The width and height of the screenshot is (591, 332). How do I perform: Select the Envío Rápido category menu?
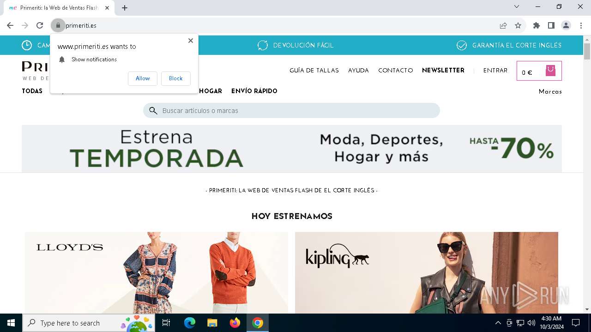[x=254, y=91]
